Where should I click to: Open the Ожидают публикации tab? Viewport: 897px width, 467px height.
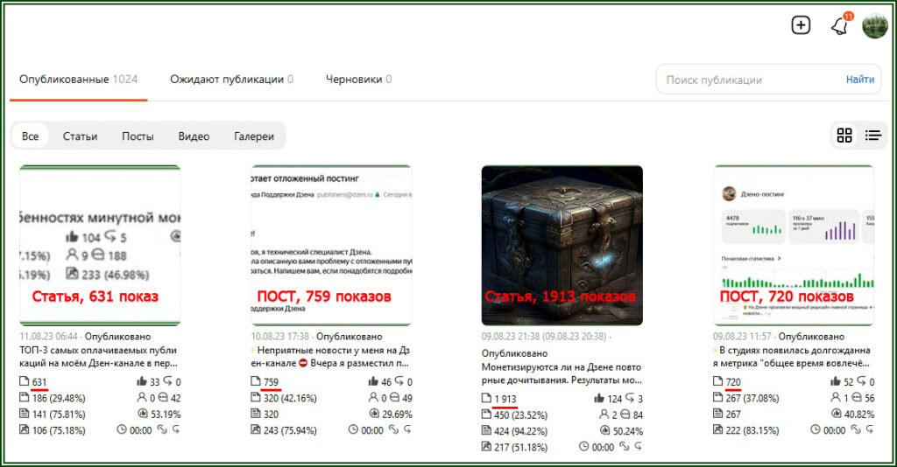231,80
